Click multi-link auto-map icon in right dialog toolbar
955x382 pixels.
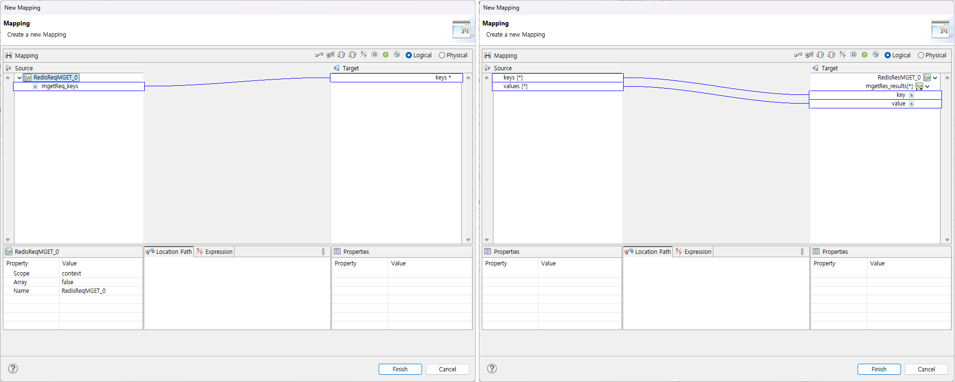[x=809, y=55]
